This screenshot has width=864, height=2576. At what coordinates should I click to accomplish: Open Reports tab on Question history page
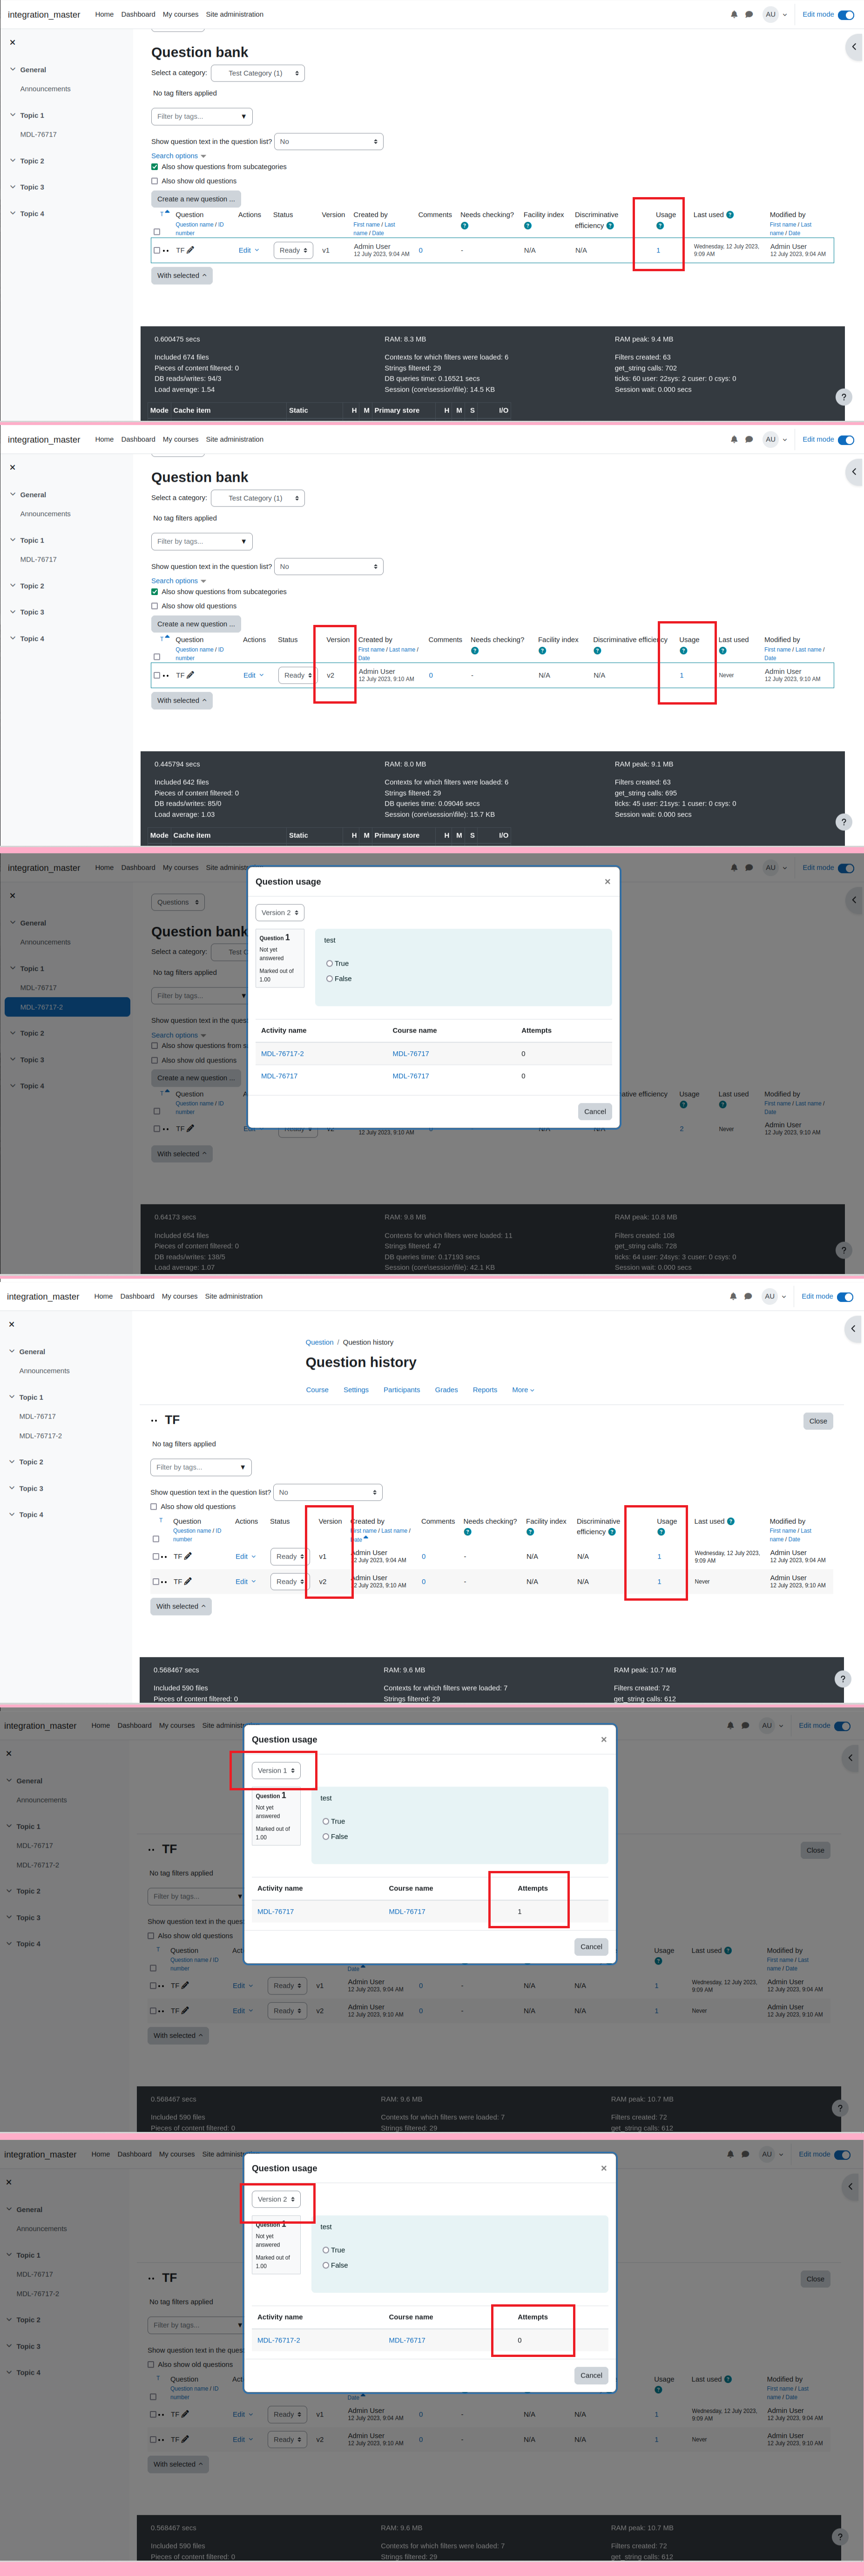pyautogui.click(x=485, y=1389)
